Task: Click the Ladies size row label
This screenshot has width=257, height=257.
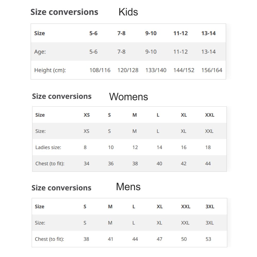Action: point(48,147)
